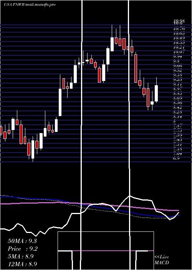The image size is (192, 270).
Task: Click the 6.9 bottom price axis label
Action: click(176, 158)
